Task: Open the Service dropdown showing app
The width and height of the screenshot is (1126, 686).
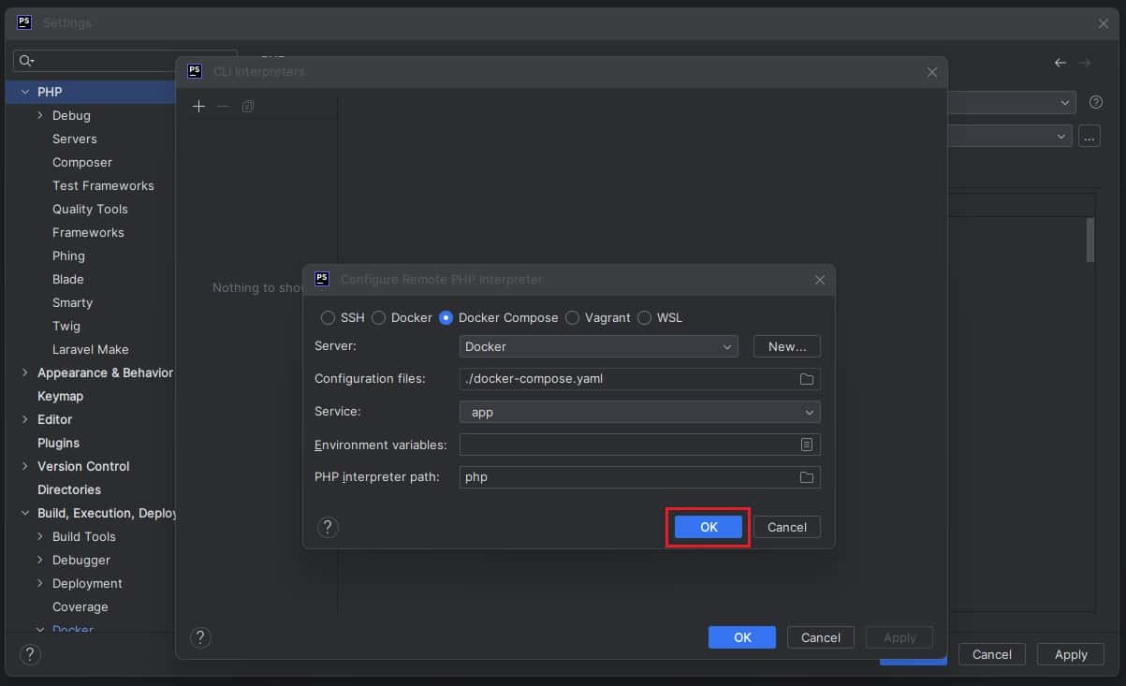Action: click(639, 412)
